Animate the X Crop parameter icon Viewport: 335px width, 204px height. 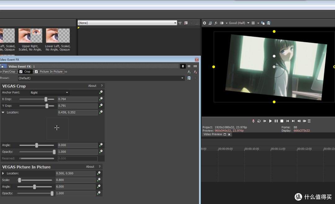(x=101, y=99)
